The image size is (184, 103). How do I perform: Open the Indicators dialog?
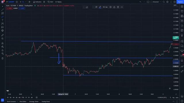point(37,2)
